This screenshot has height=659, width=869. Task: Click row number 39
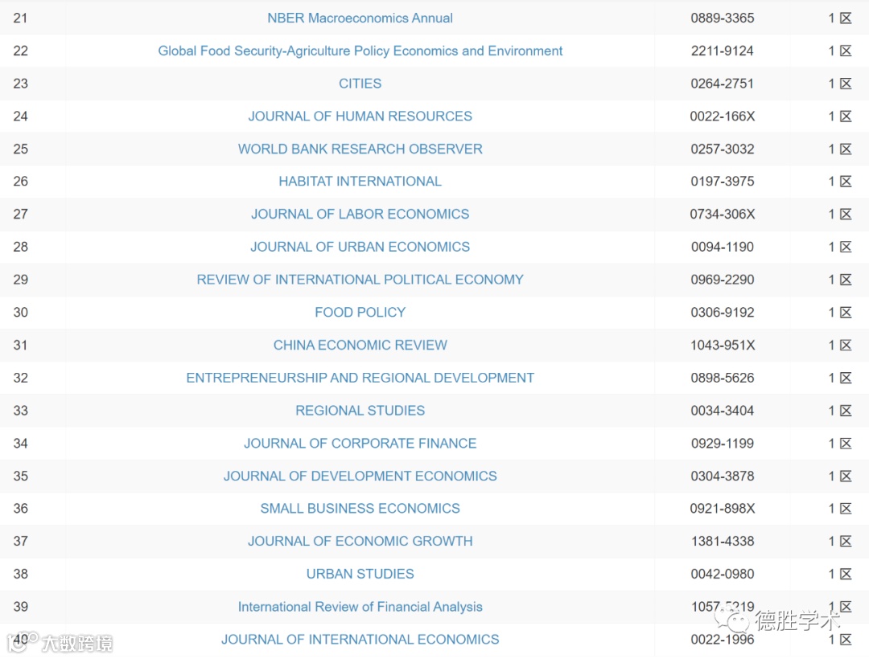click(x=20, y=607)
